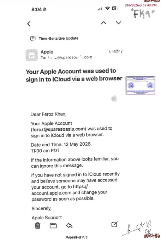
Task: Tap the Wi-Fi status icon
Action: point(108,9)
